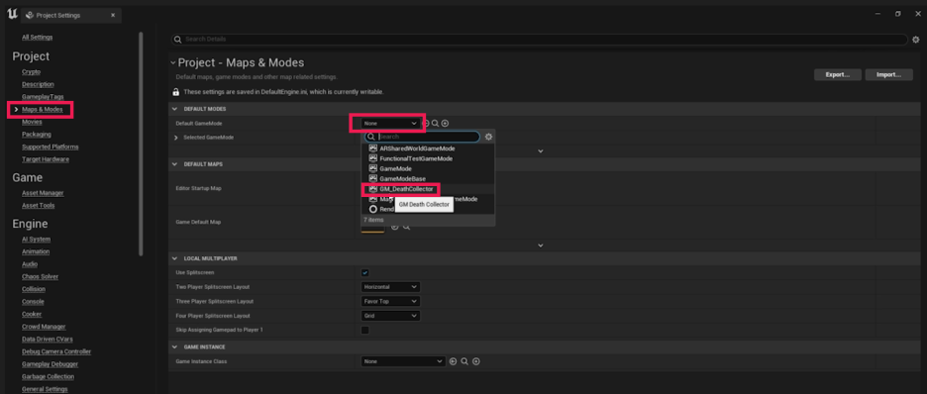927x394 pixels.
Task: Open Packaging settings
Action: (x=36, y=135)
